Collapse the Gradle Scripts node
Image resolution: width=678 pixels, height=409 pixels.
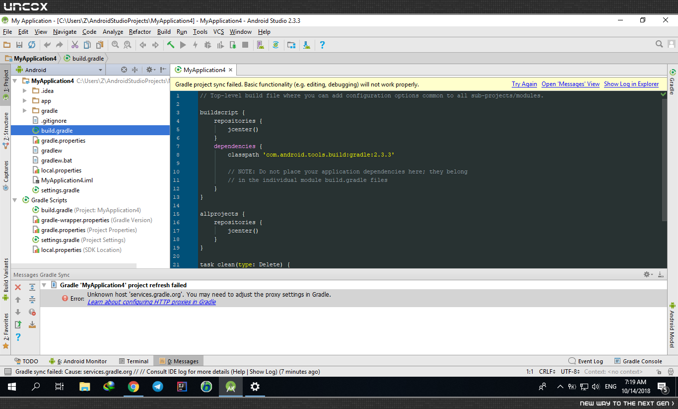tap(15, 200)
